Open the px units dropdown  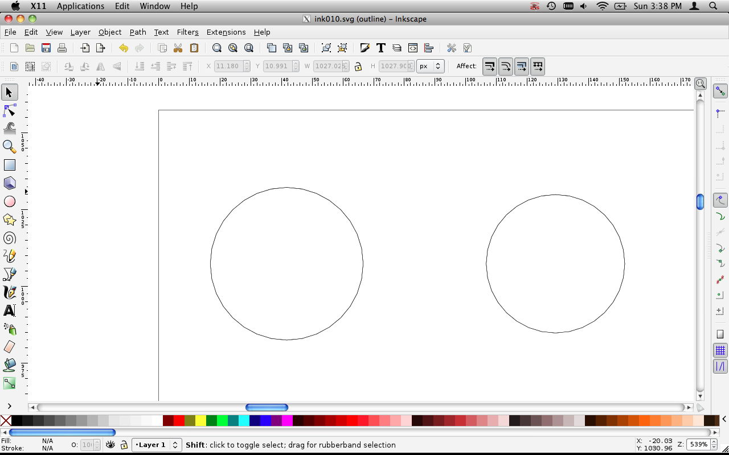tap(431, 66)
